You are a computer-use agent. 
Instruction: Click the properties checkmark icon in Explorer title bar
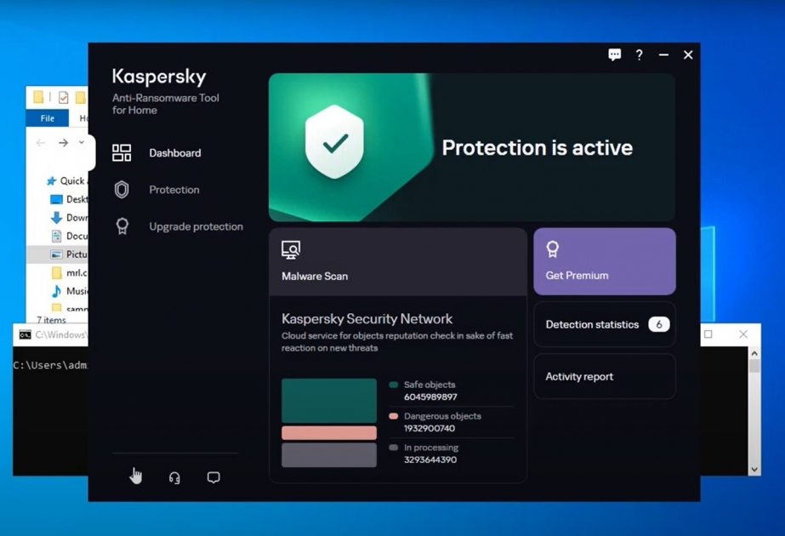coord(63,97)
